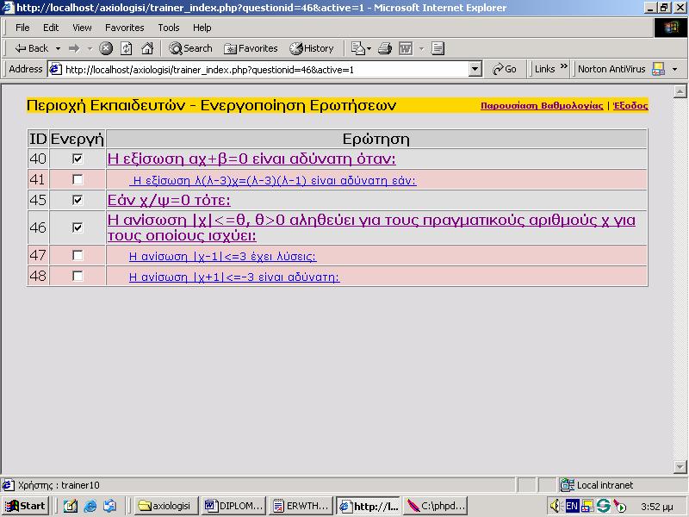Open the Search pane from the toolbar
This screenshot has height=517, width=689.
click(x=190, y=48)
